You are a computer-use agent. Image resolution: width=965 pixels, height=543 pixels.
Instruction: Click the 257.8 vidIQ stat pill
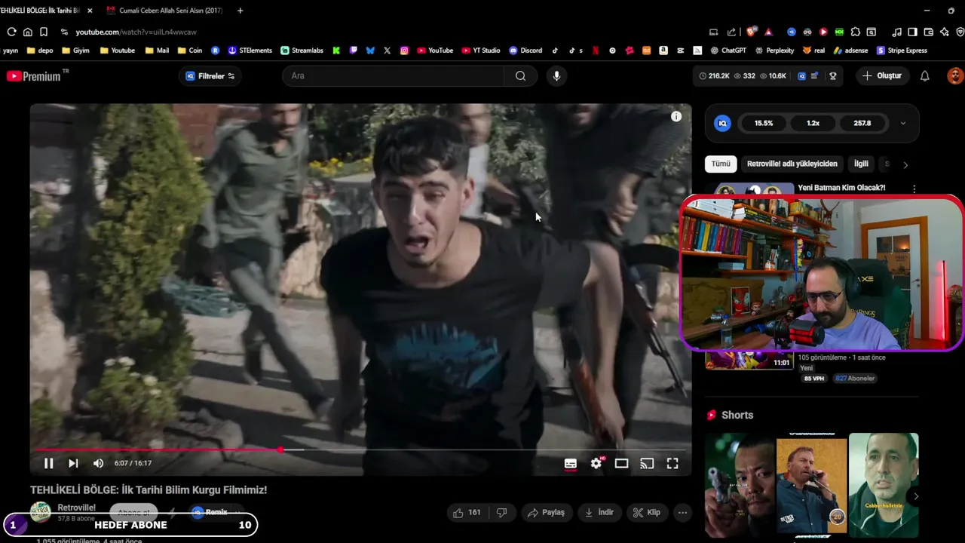click(x=862, y=123)
